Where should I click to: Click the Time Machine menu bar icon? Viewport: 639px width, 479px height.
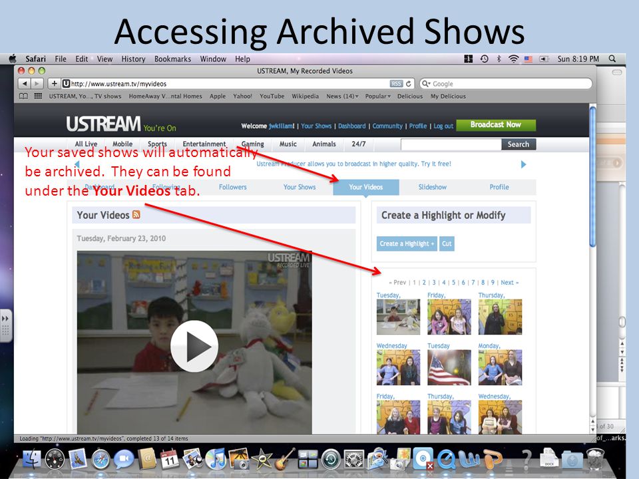click(x=484, y=59)
